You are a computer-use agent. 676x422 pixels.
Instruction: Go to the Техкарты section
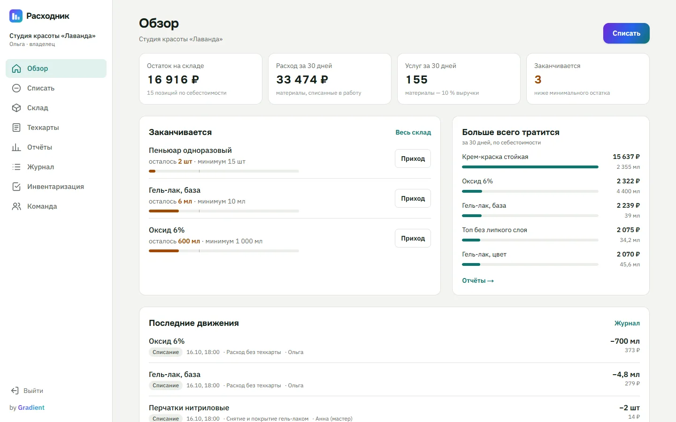(56, 128)
